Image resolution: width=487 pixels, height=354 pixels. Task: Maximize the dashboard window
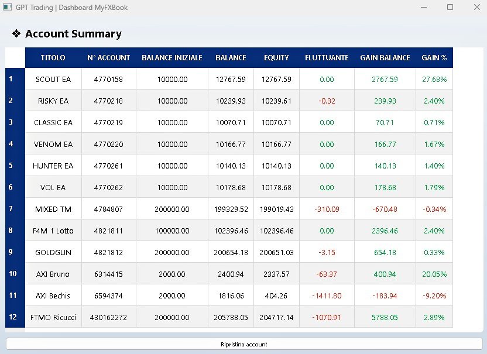click(x=450, y=8)
